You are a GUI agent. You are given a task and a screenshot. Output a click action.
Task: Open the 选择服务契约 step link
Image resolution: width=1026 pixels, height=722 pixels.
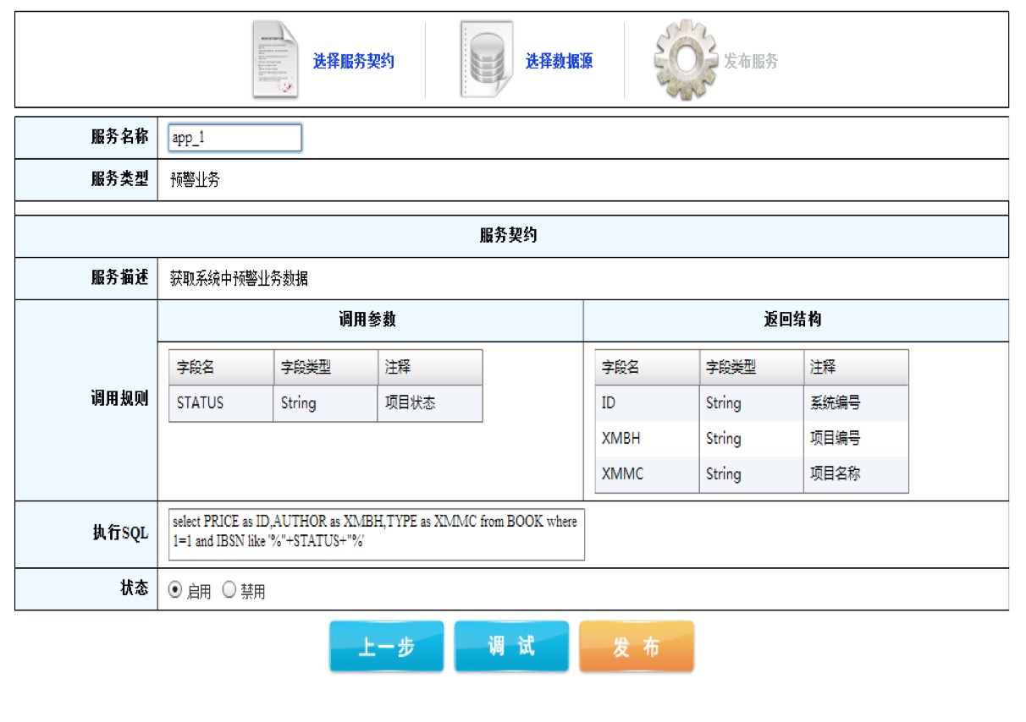353,61
